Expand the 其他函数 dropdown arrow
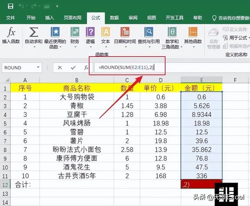Image resolution: width=250 pixels, height=206 pixels. click(x=194, y=47)
